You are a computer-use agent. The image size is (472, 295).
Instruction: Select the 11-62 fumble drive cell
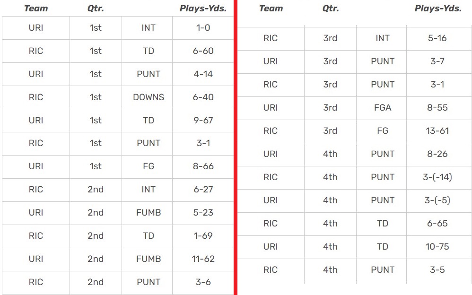coord(203,259)
